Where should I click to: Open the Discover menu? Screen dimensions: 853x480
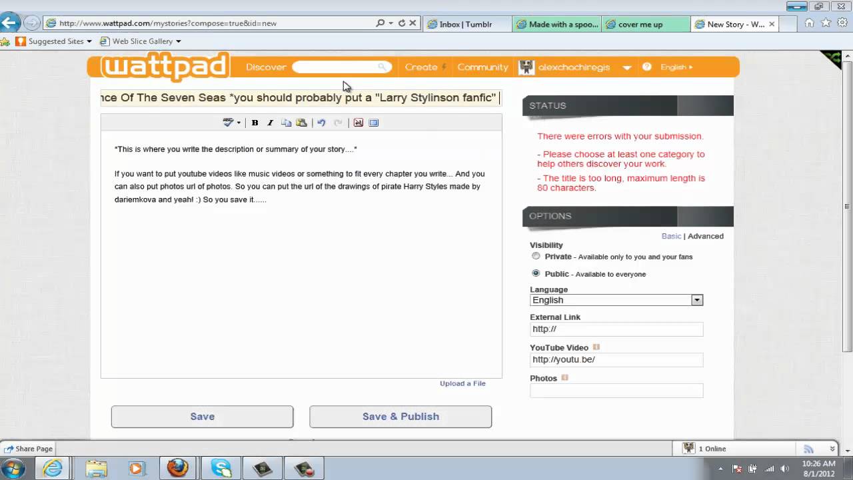tap(266, 67)
